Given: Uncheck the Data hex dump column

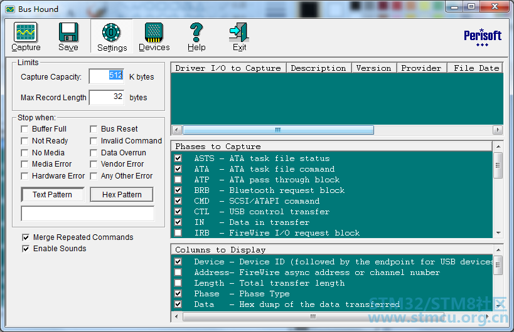Looking at the screenshot, I should 178,304.
